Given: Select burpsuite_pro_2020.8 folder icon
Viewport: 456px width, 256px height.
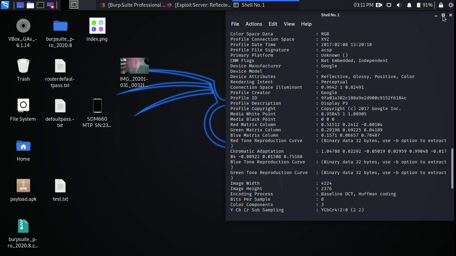Looking at the screenshot, I should [60, 33].
